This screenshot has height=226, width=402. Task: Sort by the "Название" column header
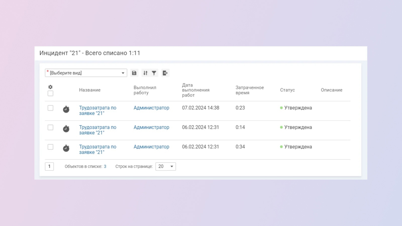click(90, 90)
